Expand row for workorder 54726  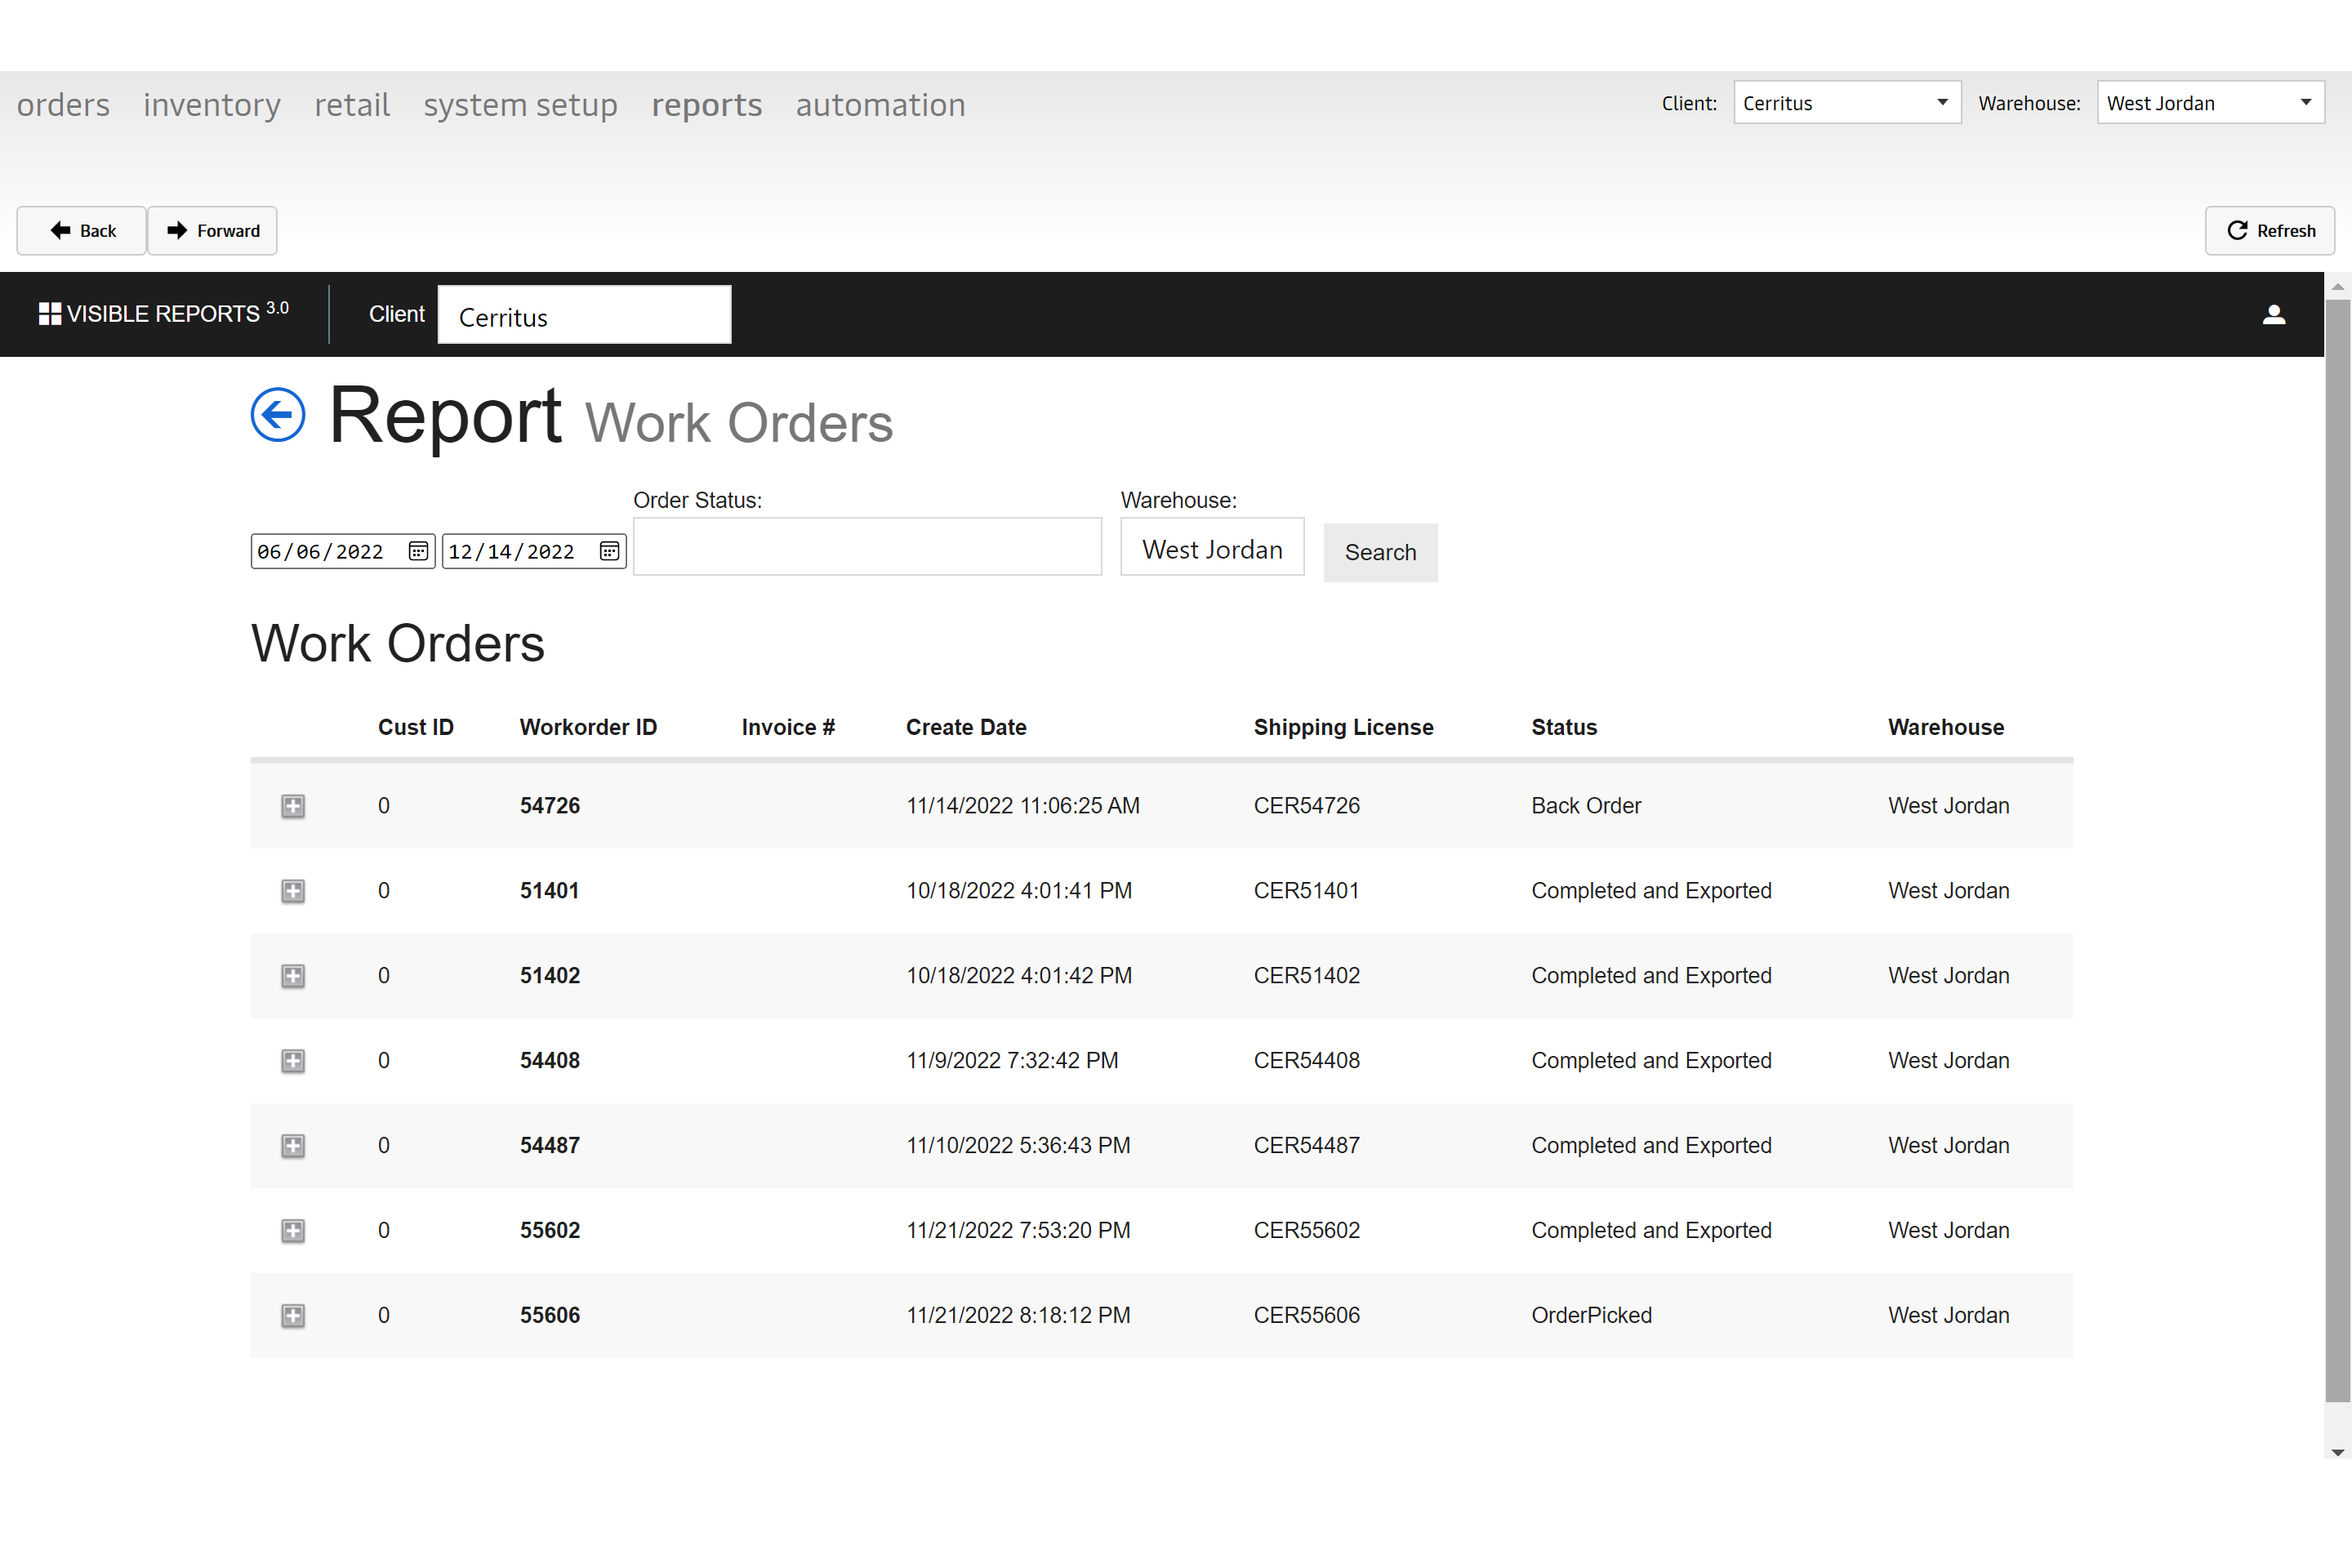(293, 806)
